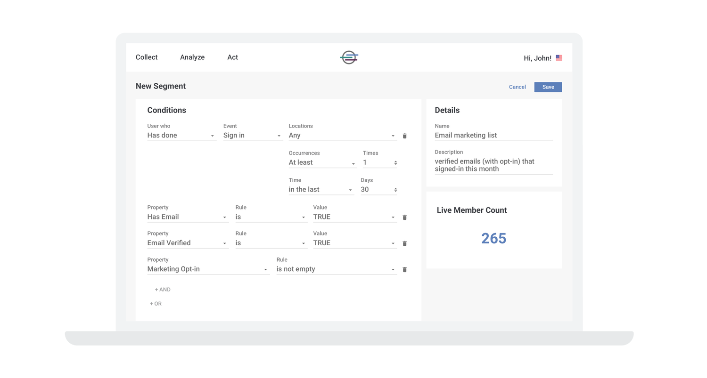Remove the Has Email property condition
This screenshot has height=378, width=707.
pos(404,217)
